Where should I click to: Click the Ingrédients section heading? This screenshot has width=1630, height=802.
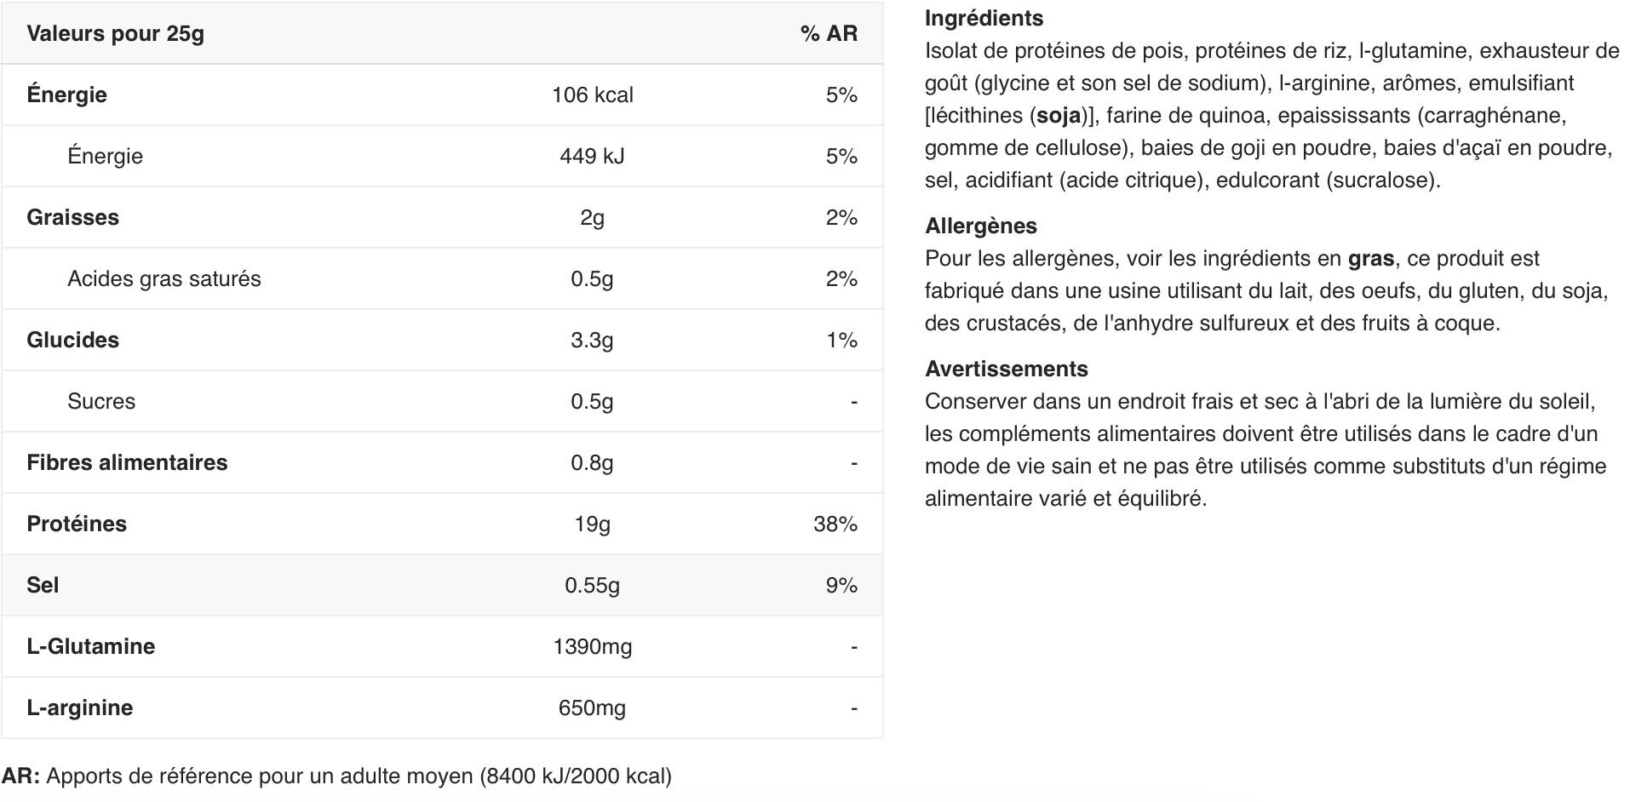984,18
